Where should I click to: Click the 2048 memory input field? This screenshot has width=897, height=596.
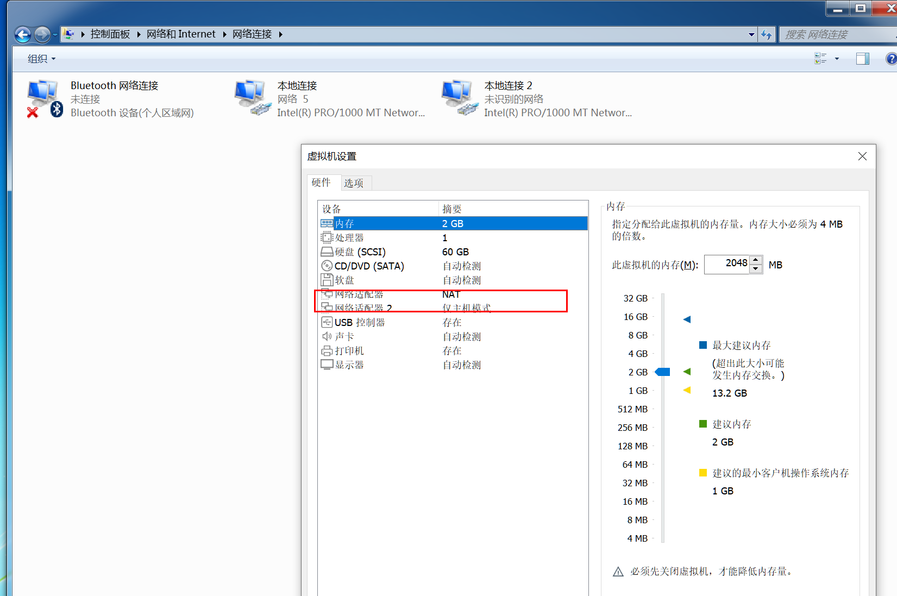[727, 265]
